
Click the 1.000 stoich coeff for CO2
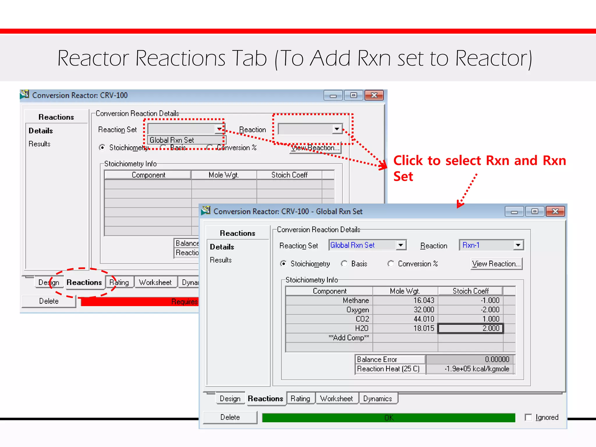(470, 319)
